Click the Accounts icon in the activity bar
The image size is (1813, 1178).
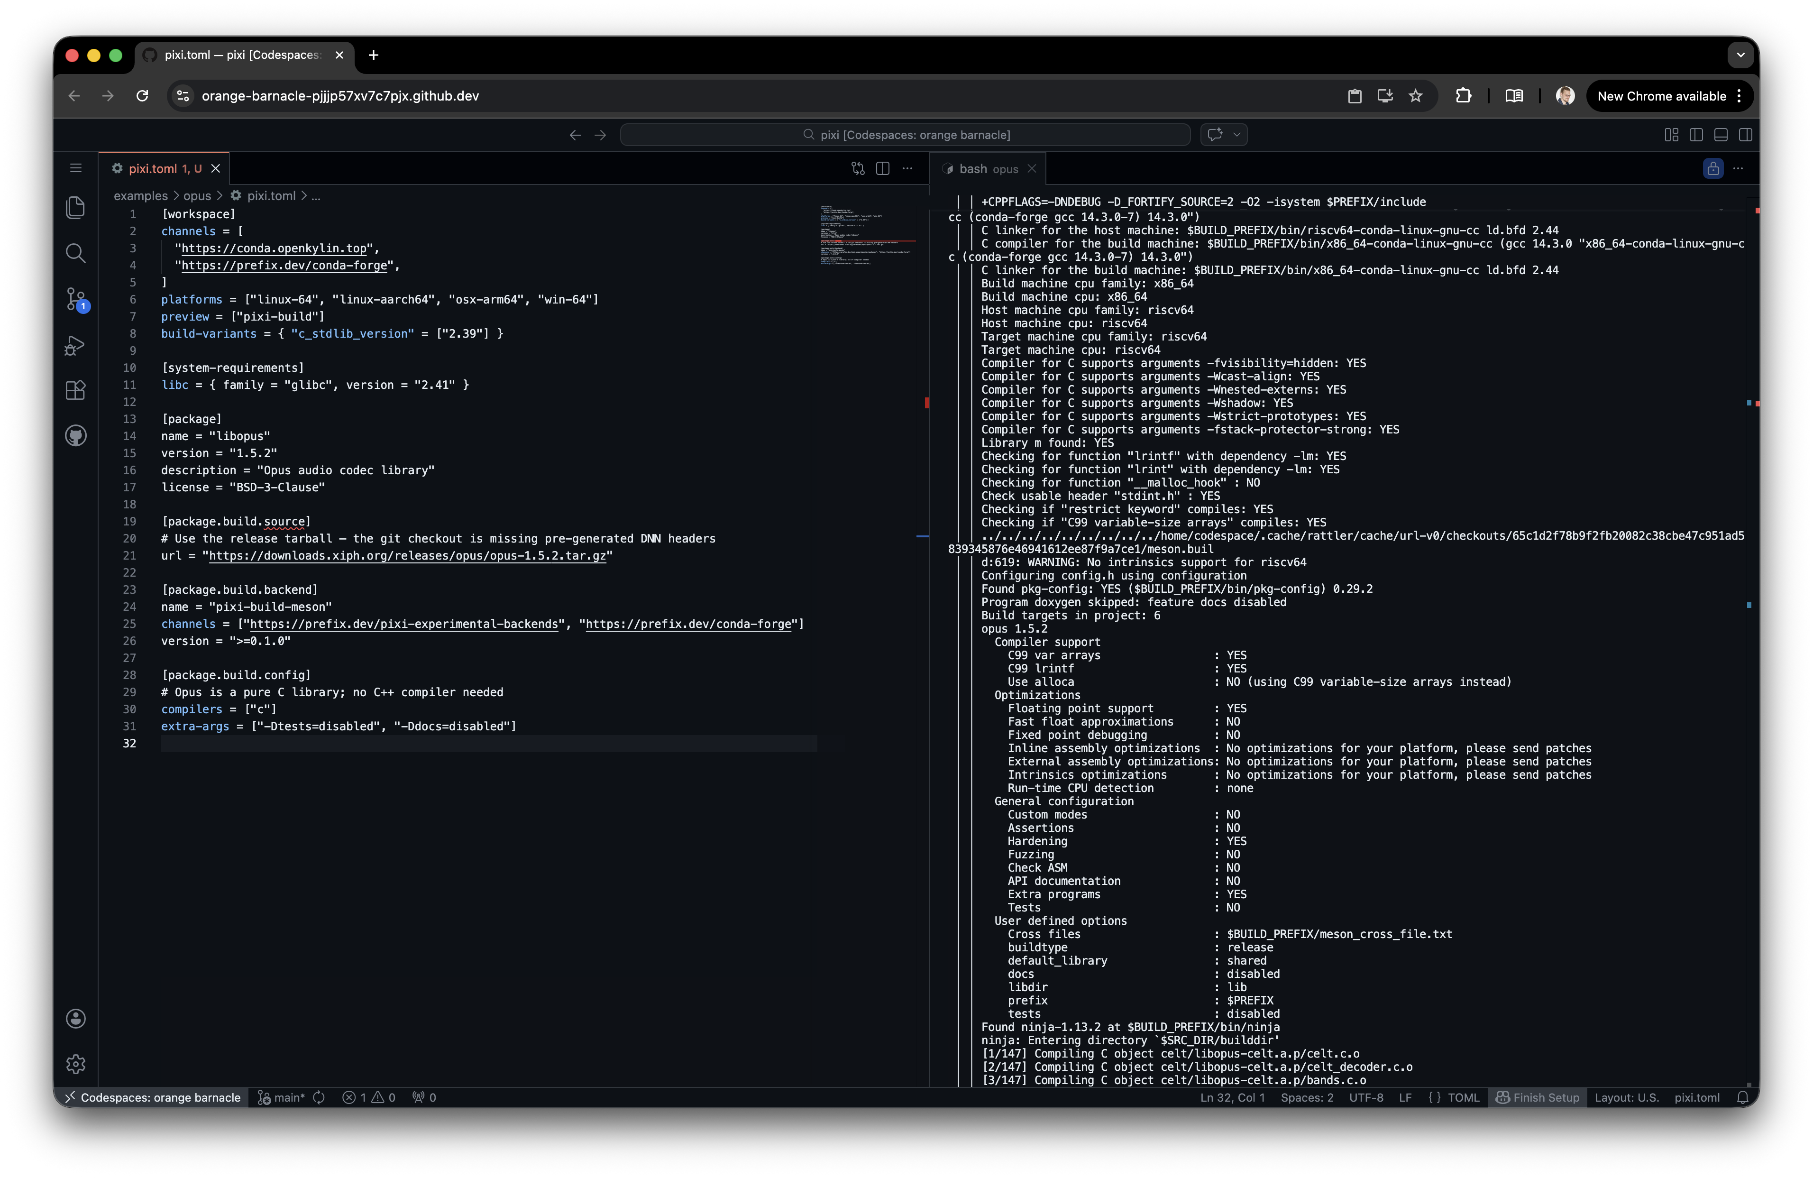tap(75, 1019)
